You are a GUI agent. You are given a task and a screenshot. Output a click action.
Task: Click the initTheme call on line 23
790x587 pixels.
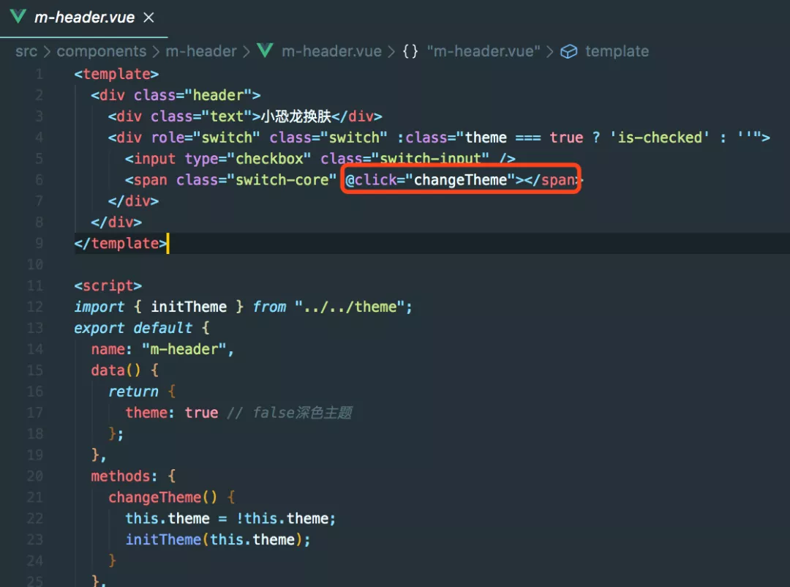click(162, 539)
